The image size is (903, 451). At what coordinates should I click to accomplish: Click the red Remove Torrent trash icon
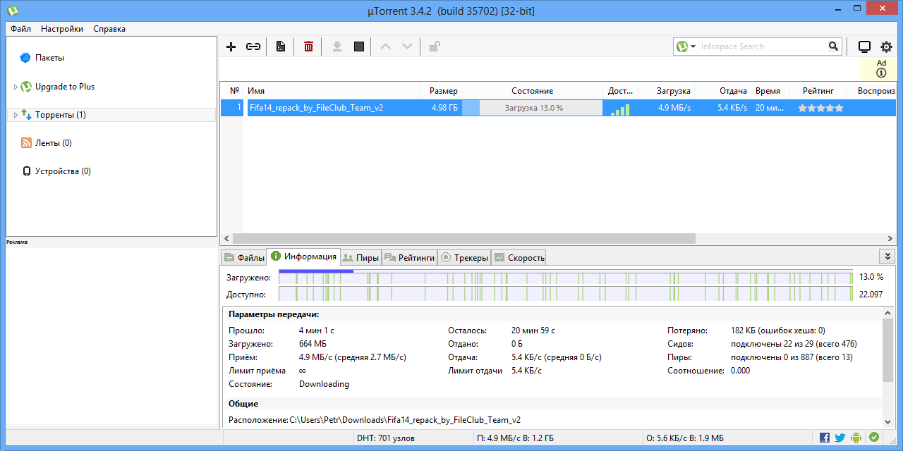[308, 47]
